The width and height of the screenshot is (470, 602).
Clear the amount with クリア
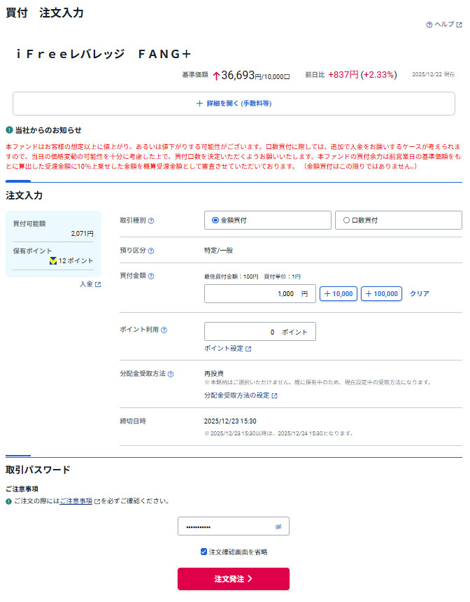419,294
